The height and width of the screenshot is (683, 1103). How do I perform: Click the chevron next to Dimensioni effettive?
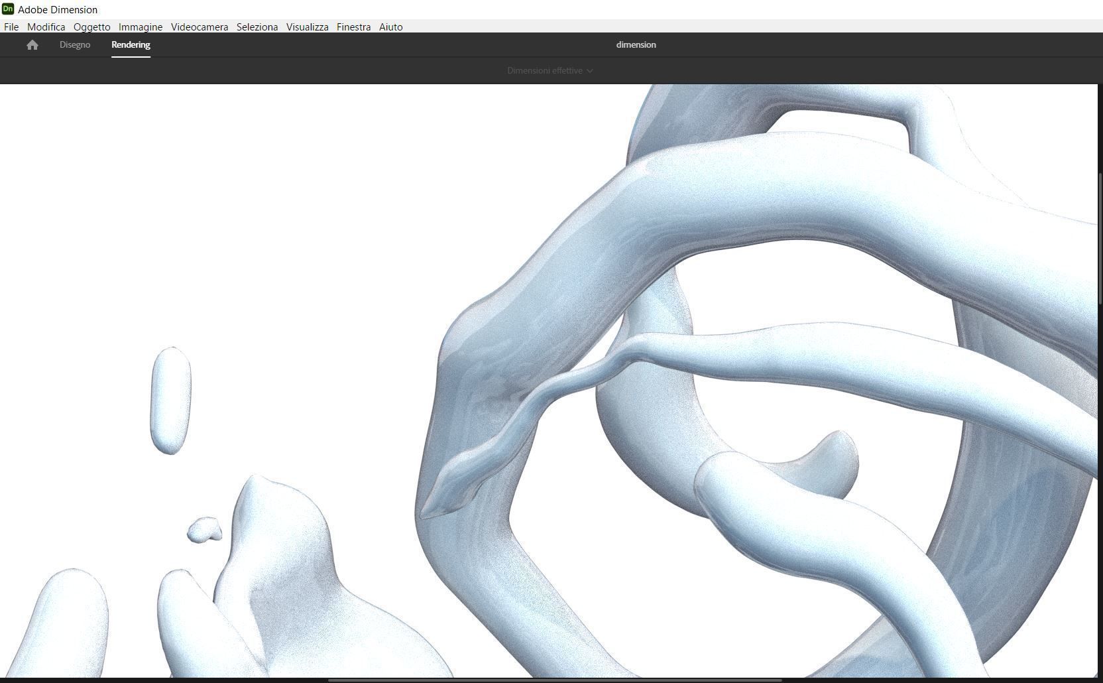point(589,70)
